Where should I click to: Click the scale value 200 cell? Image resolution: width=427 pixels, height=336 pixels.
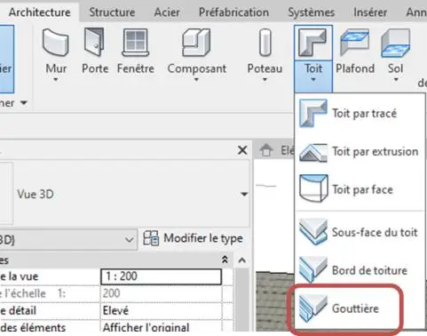point(162,293)
